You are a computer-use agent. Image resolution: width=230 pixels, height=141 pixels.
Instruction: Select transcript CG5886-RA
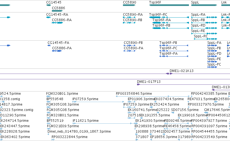pyautogui.click(x=62, y=20)
